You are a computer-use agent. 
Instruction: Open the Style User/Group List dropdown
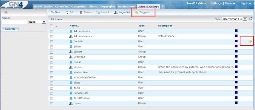point(234,19)
